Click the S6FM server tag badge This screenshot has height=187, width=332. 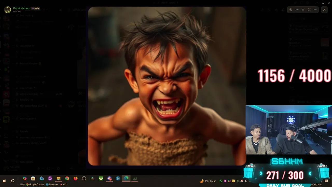(x=36, y=8)
